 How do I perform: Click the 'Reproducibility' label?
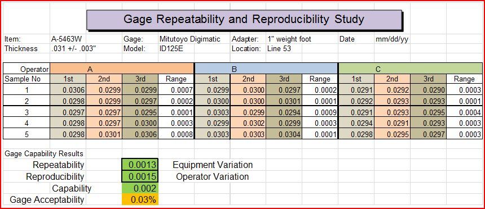pyautogui.click(x=55, y=176)
